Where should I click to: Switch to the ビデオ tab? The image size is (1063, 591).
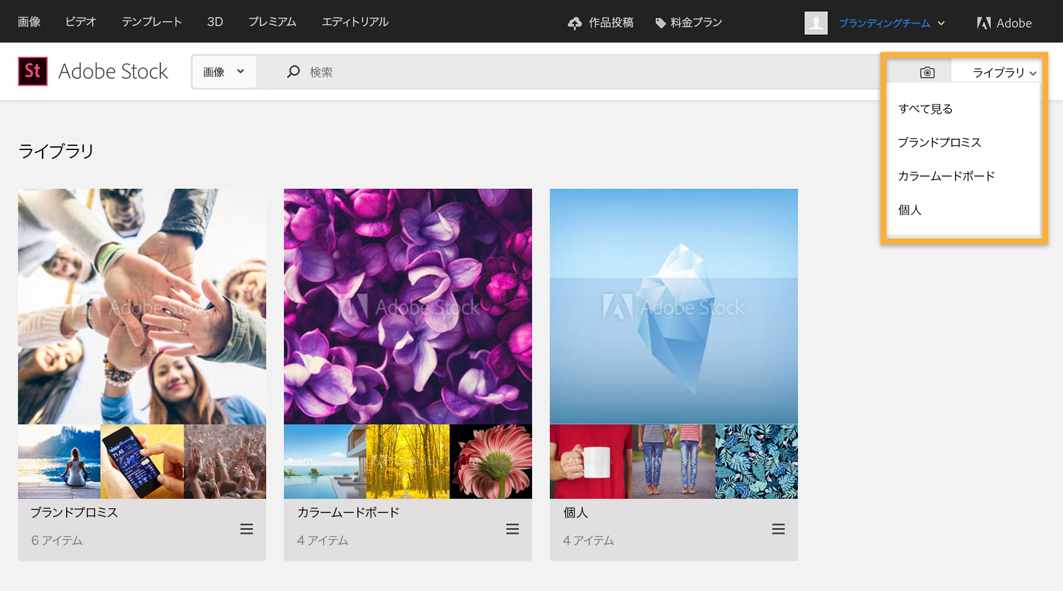click(x=80, y=22)
